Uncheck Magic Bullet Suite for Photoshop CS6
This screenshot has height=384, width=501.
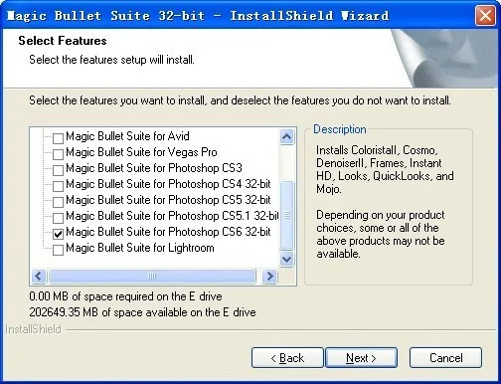(58, 234)
